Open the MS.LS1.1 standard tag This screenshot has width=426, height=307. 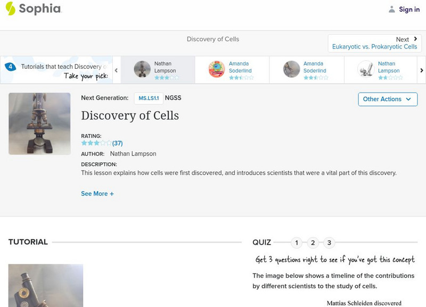click(148, 98)
